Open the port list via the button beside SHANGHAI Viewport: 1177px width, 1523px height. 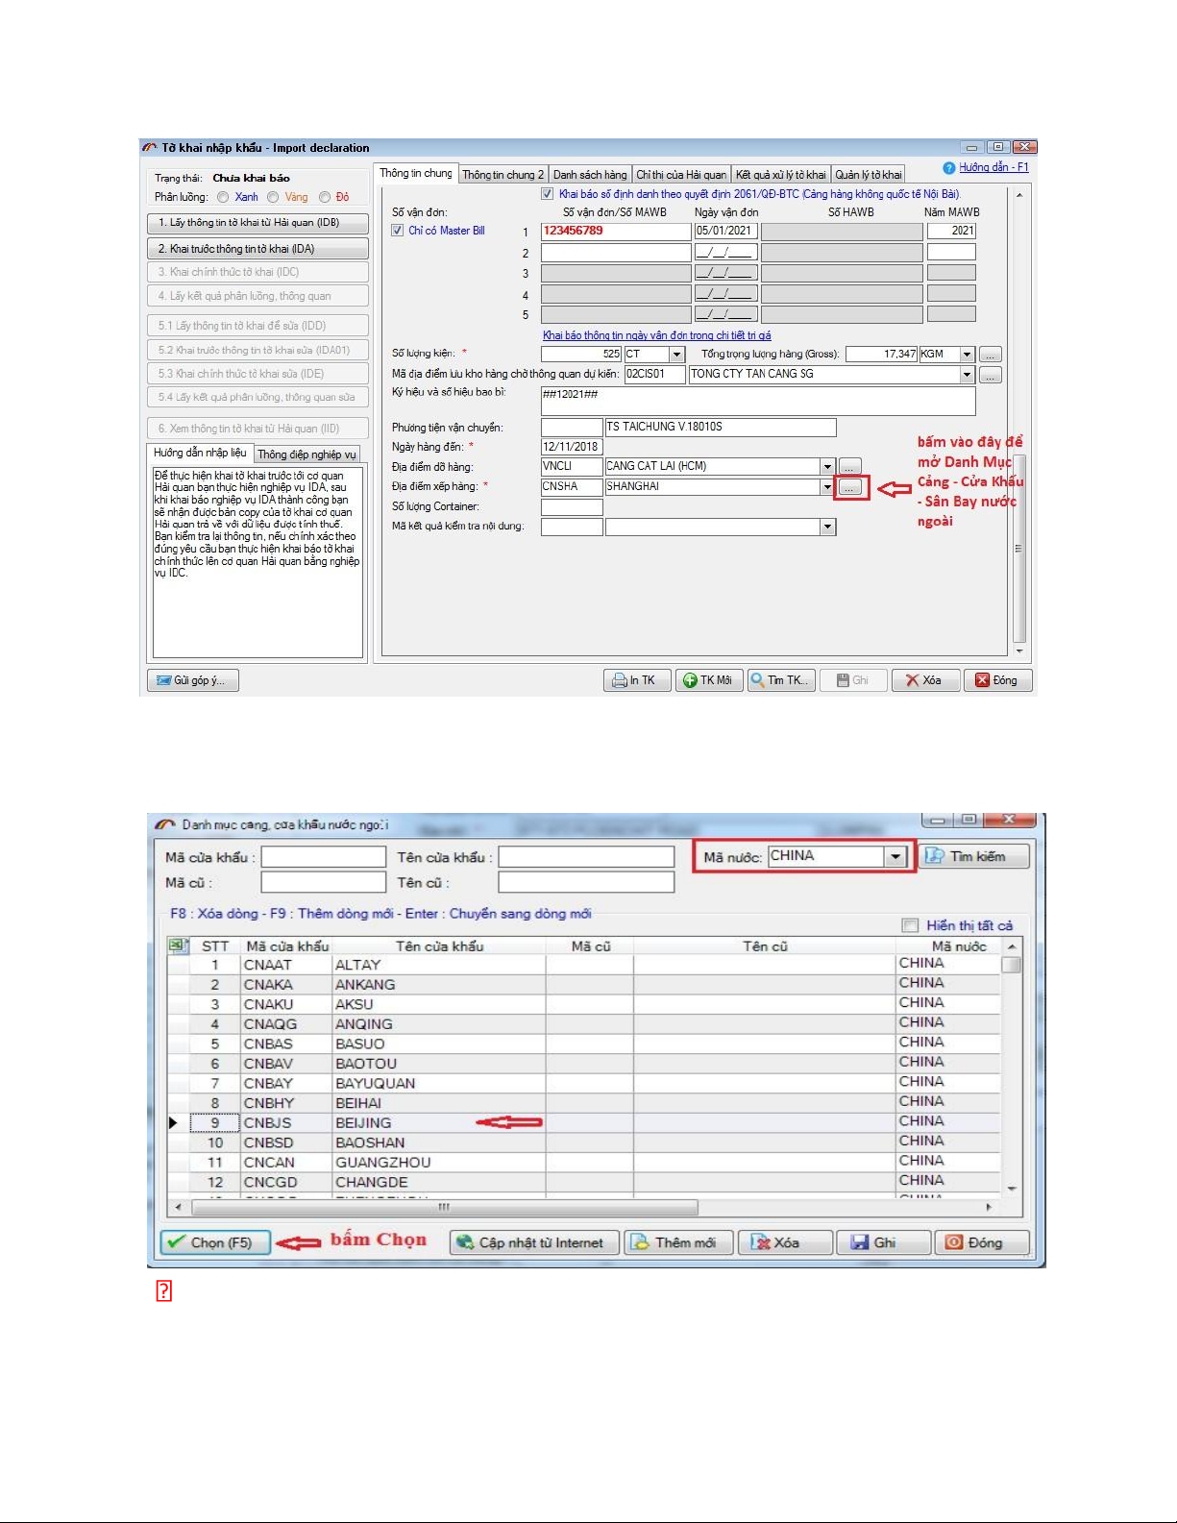849,488
